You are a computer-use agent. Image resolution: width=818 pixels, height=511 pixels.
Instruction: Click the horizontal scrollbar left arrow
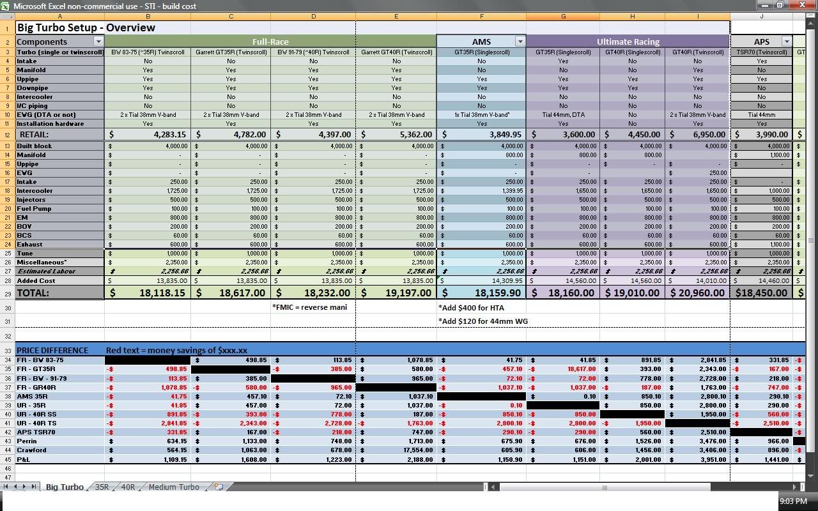pyautogui.click(x=494, y=487)
